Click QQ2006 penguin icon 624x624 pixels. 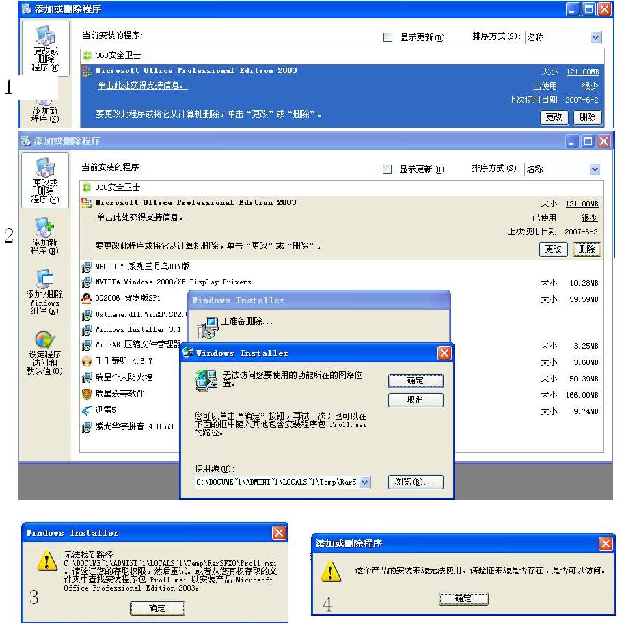(86, 298)
